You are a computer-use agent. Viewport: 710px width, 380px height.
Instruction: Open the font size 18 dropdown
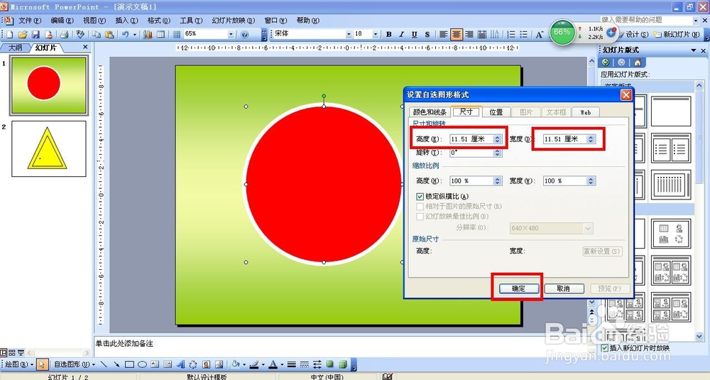tap(376, 34)
